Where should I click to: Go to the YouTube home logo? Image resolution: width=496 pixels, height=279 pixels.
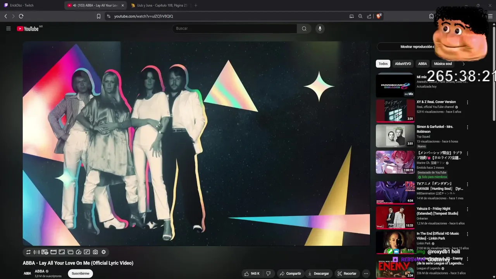(28, 29)
